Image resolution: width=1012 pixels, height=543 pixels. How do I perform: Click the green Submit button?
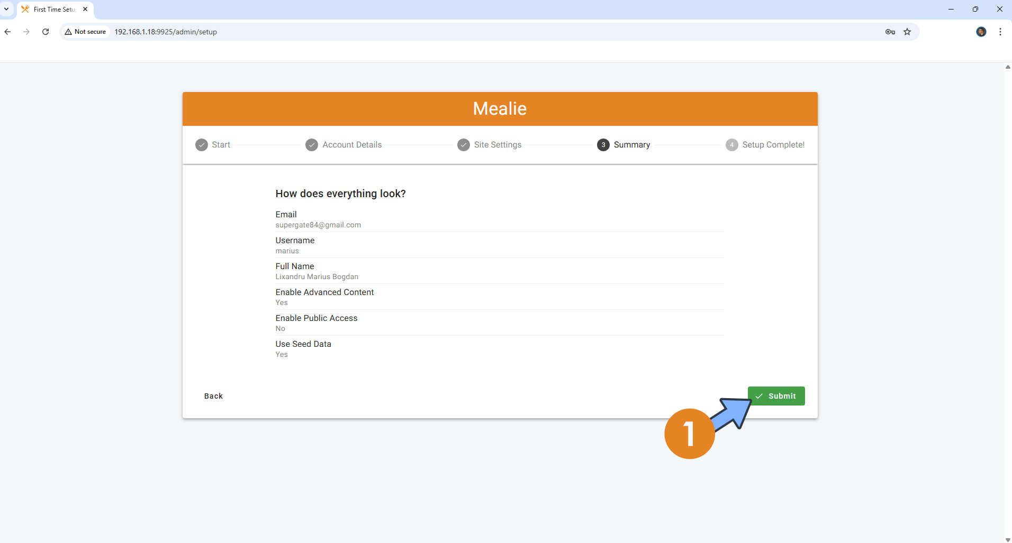click(x=776, y=396)
